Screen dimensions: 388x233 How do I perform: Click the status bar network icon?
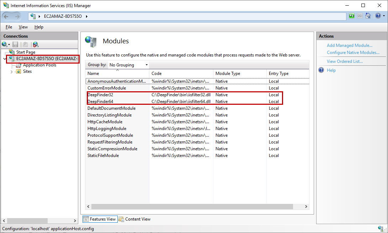381,228
